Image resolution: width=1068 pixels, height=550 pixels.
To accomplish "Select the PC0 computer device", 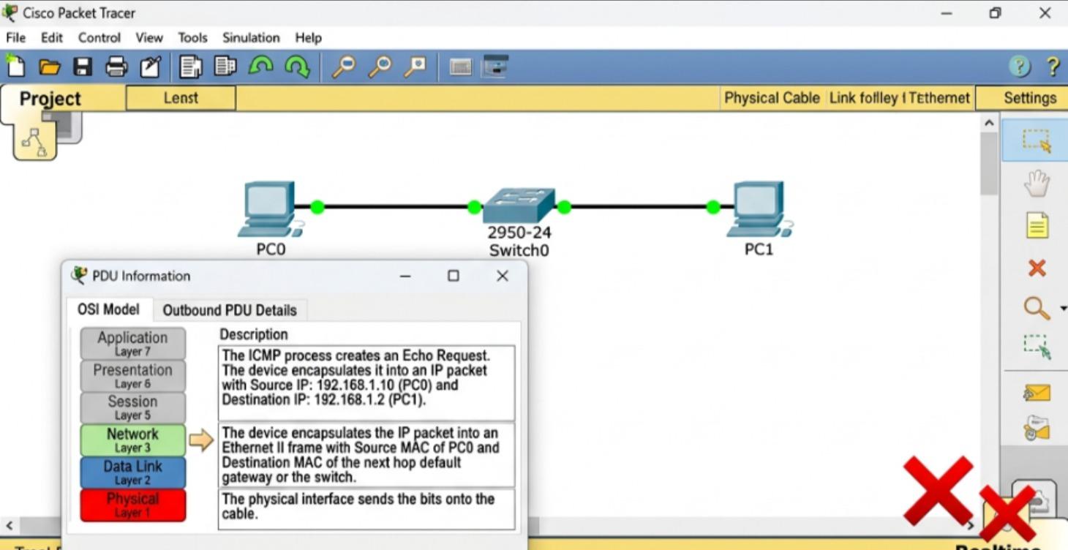I will pyautogui.click(x=270, y=210).
